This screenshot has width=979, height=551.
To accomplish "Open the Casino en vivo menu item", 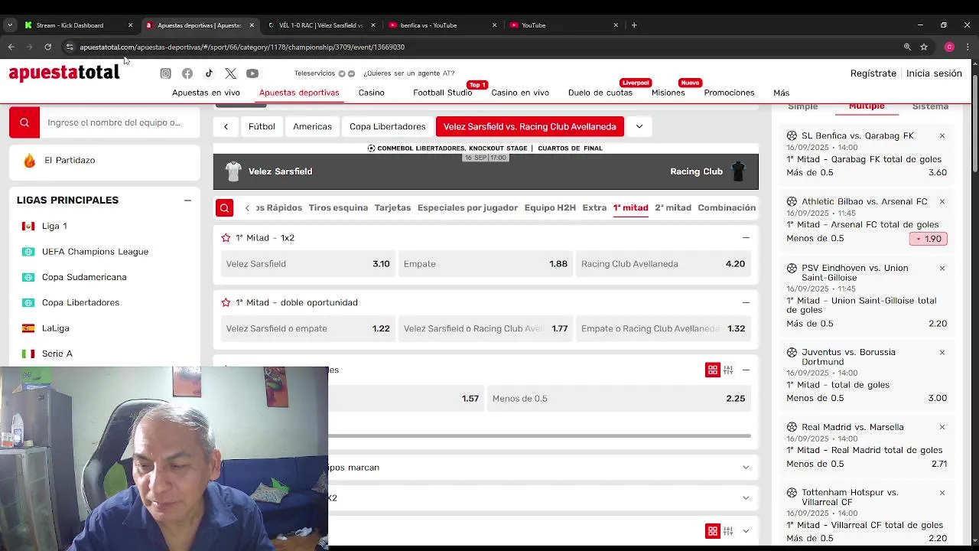I will point(520,93).
